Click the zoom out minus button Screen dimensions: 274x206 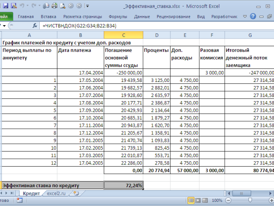pyautogui.click(x=227, y=201)
